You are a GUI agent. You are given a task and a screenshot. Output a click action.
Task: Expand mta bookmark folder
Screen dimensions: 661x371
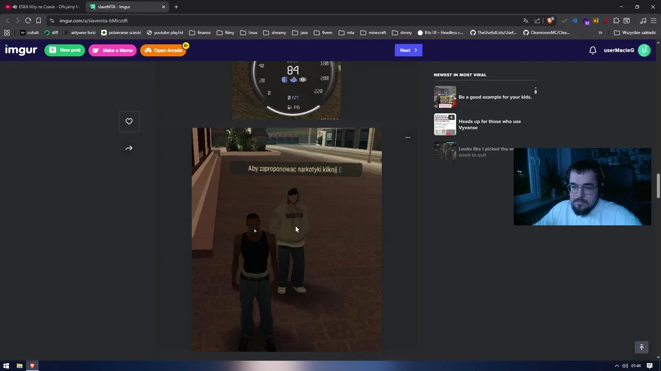347,32
